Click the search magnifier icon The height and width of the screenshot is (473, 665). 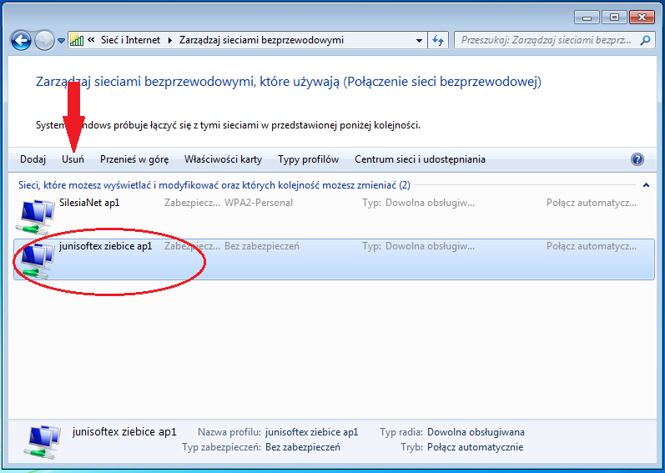[x=645, y=40]
